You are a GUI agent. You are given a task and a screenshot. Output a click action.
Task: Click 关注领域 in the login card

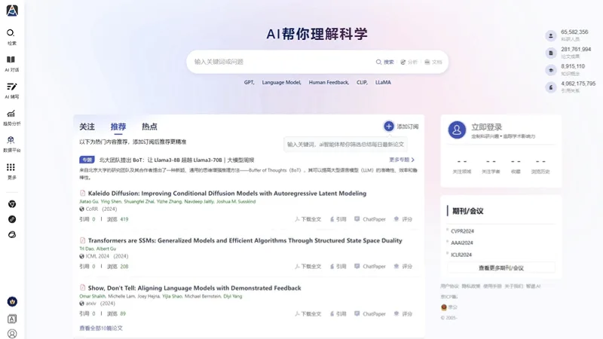[x=462, y=166]
